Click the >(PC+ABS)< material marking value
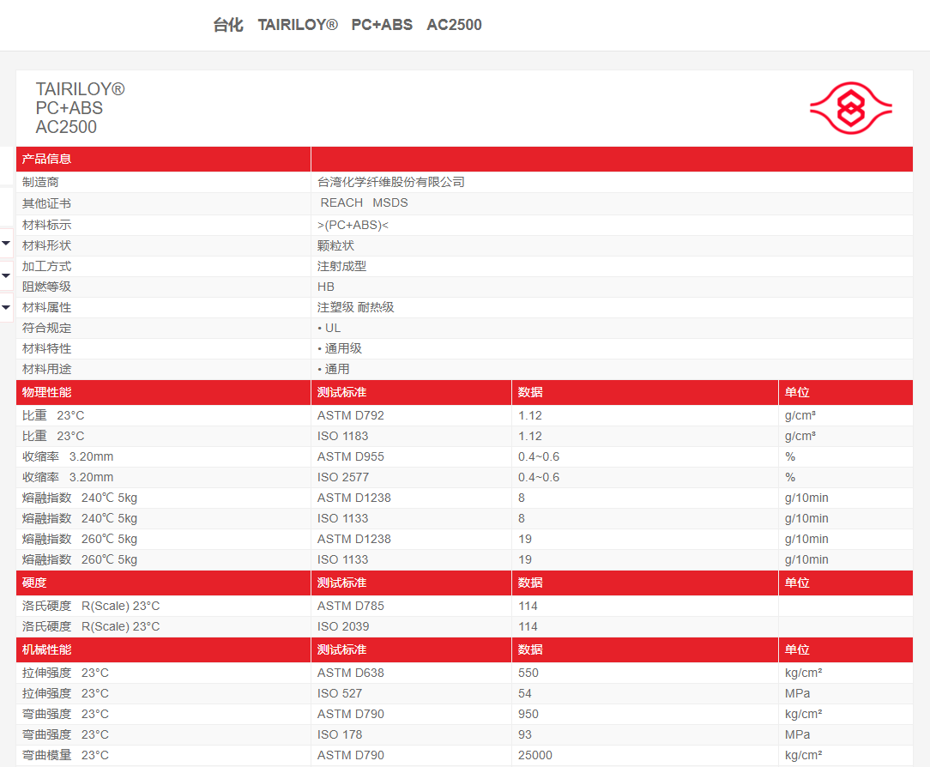 click(x=353, y=225)
